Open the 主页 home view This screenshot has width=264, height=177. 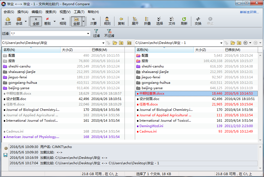[8, 21]
